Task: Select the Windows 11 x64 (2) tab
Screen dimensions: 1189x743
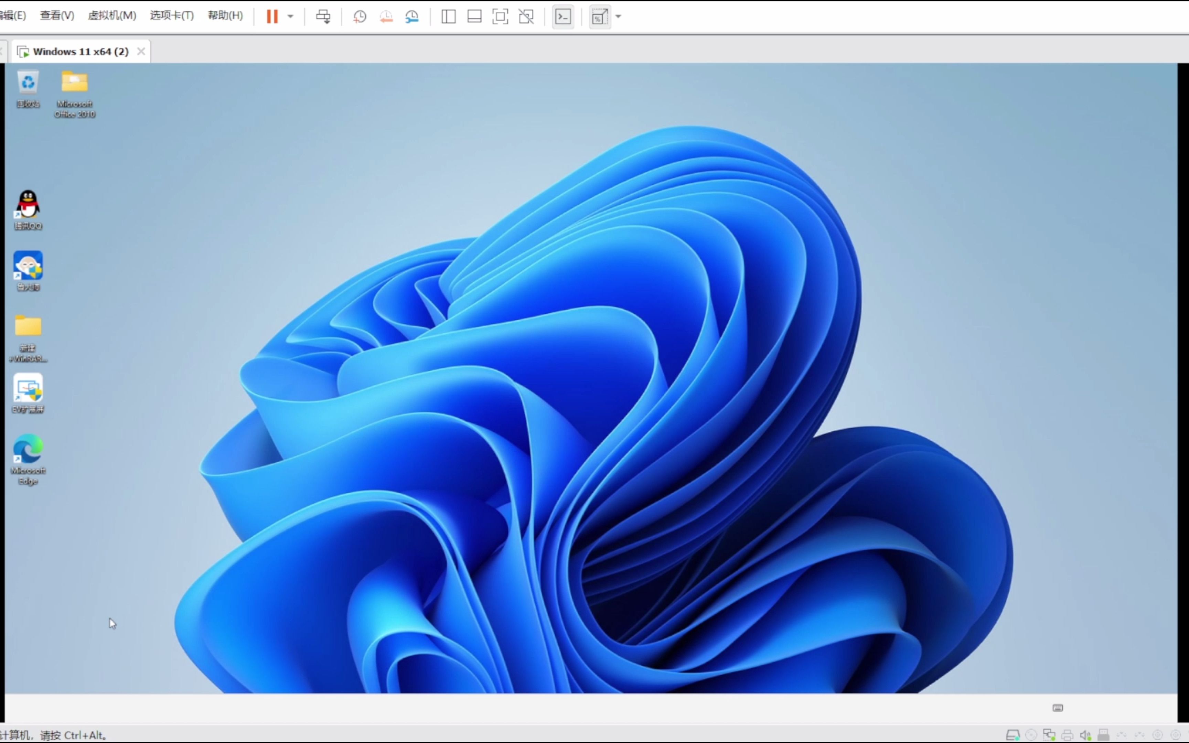Action: tap(81, 52)
